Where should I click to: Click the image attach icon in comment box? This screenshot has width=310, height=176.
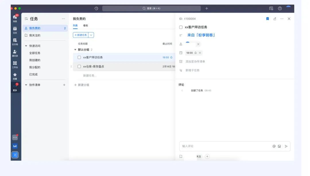[279, 146]
